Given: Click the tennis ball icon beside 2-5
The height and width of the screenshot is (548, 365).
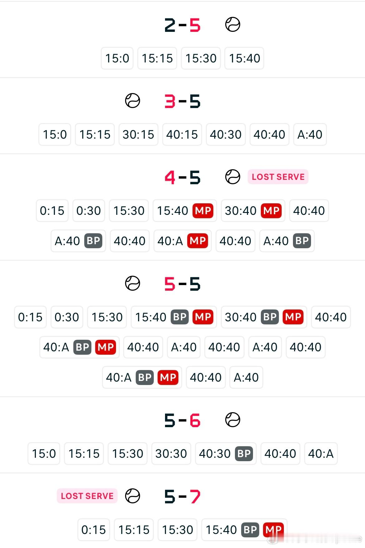Looking at the screenshot, I should (x=233, y=25).
